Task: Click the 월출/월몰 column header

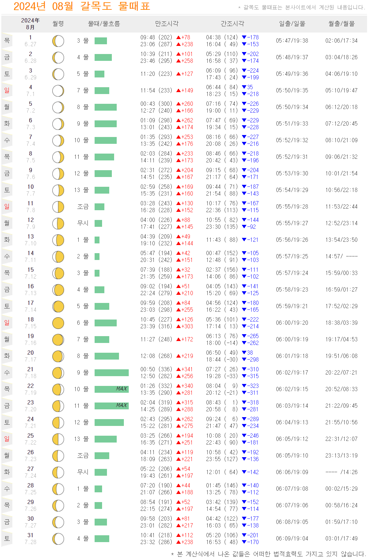Action: (342, 24)
